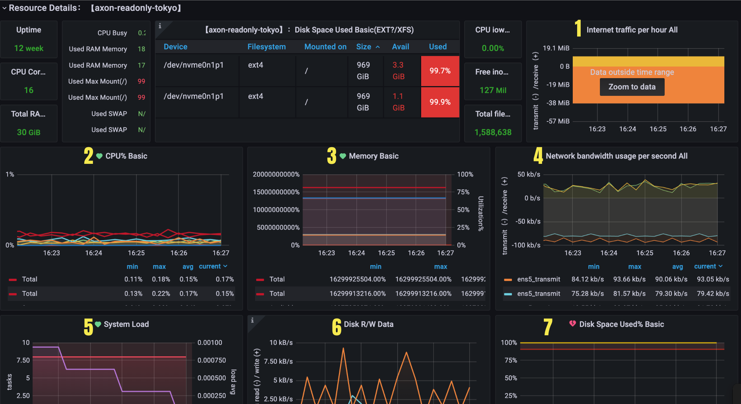
Task: Sort table by Device column header
Action: tap(175, 47)
